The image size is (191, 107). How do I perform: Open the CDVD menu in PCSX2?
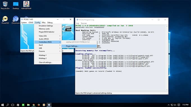pyautogui.click(x=31, y=23)
